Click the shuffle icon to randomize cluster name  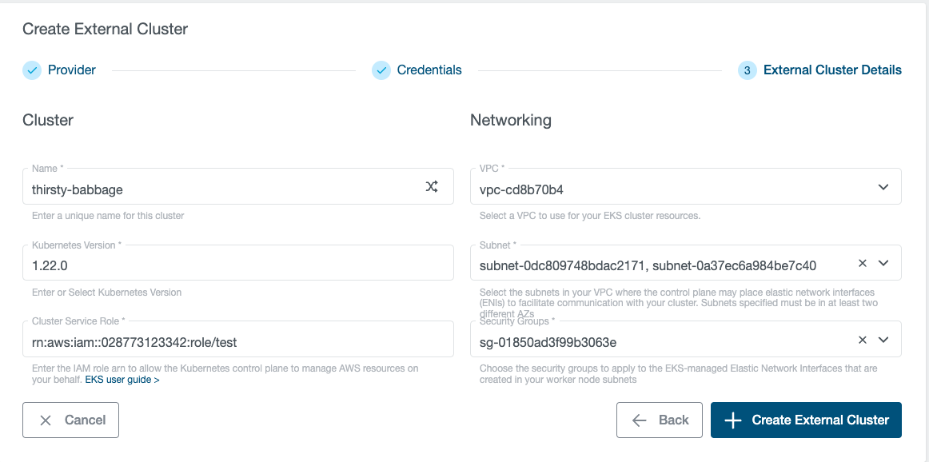432,185
